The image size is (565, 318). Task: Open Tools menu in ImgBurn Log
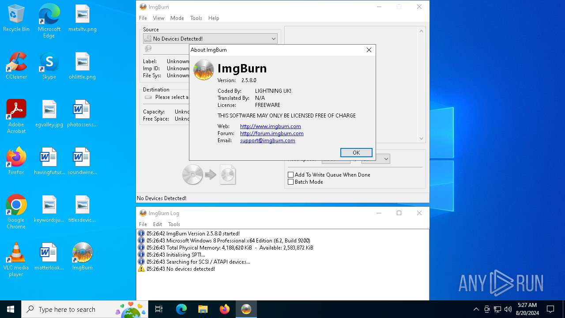click(x=174, y=224)
